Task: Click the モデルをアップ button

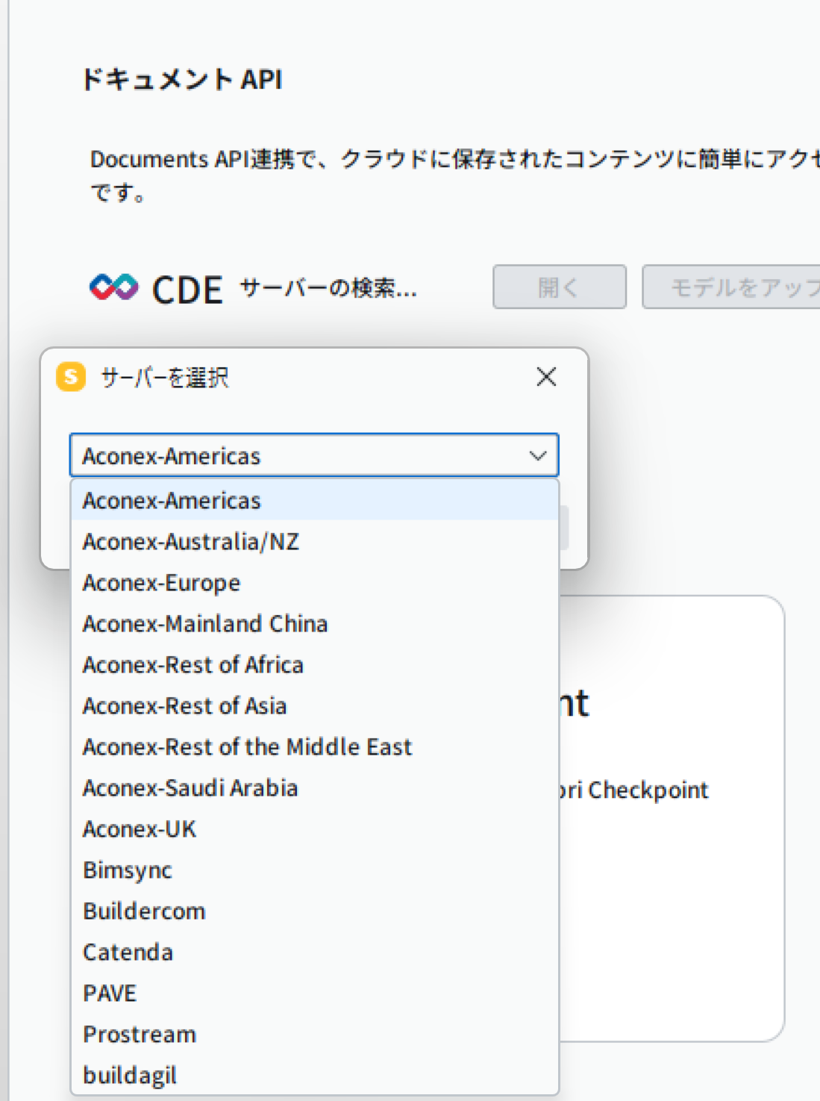Action: click(732, 287)
